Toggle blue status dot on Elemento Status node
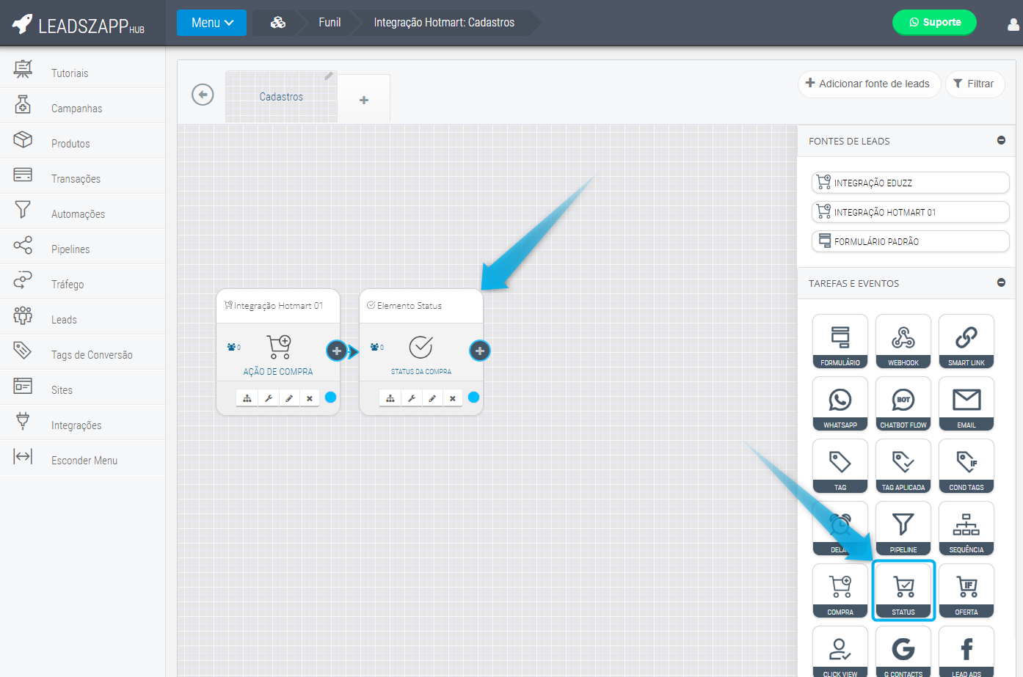Image resolution: width=1023 pixels, height=677 pixels. [x=473, y=398]
